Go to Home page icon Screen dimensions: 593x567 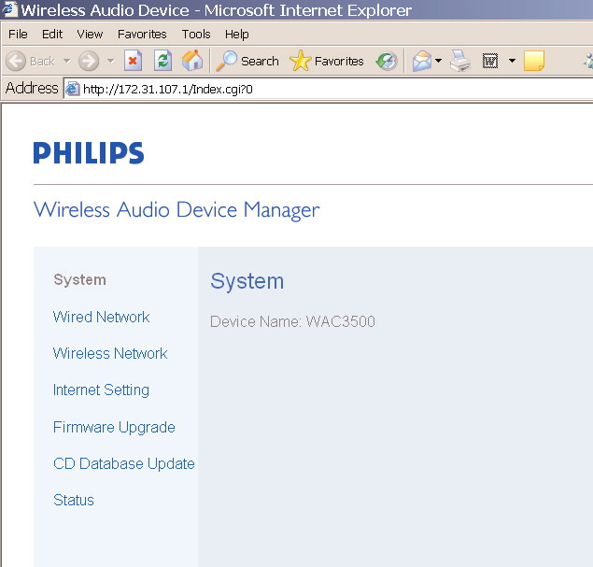[x=192, y=61]
